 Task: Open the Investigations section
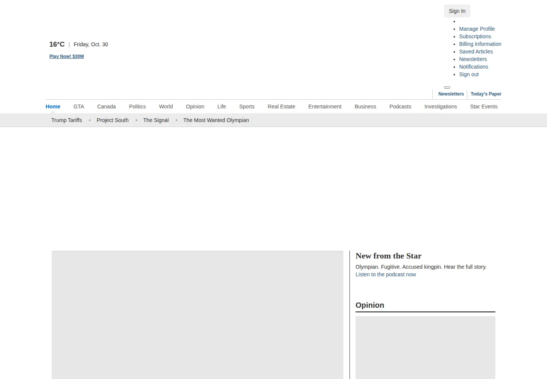[x=441, y=106]
